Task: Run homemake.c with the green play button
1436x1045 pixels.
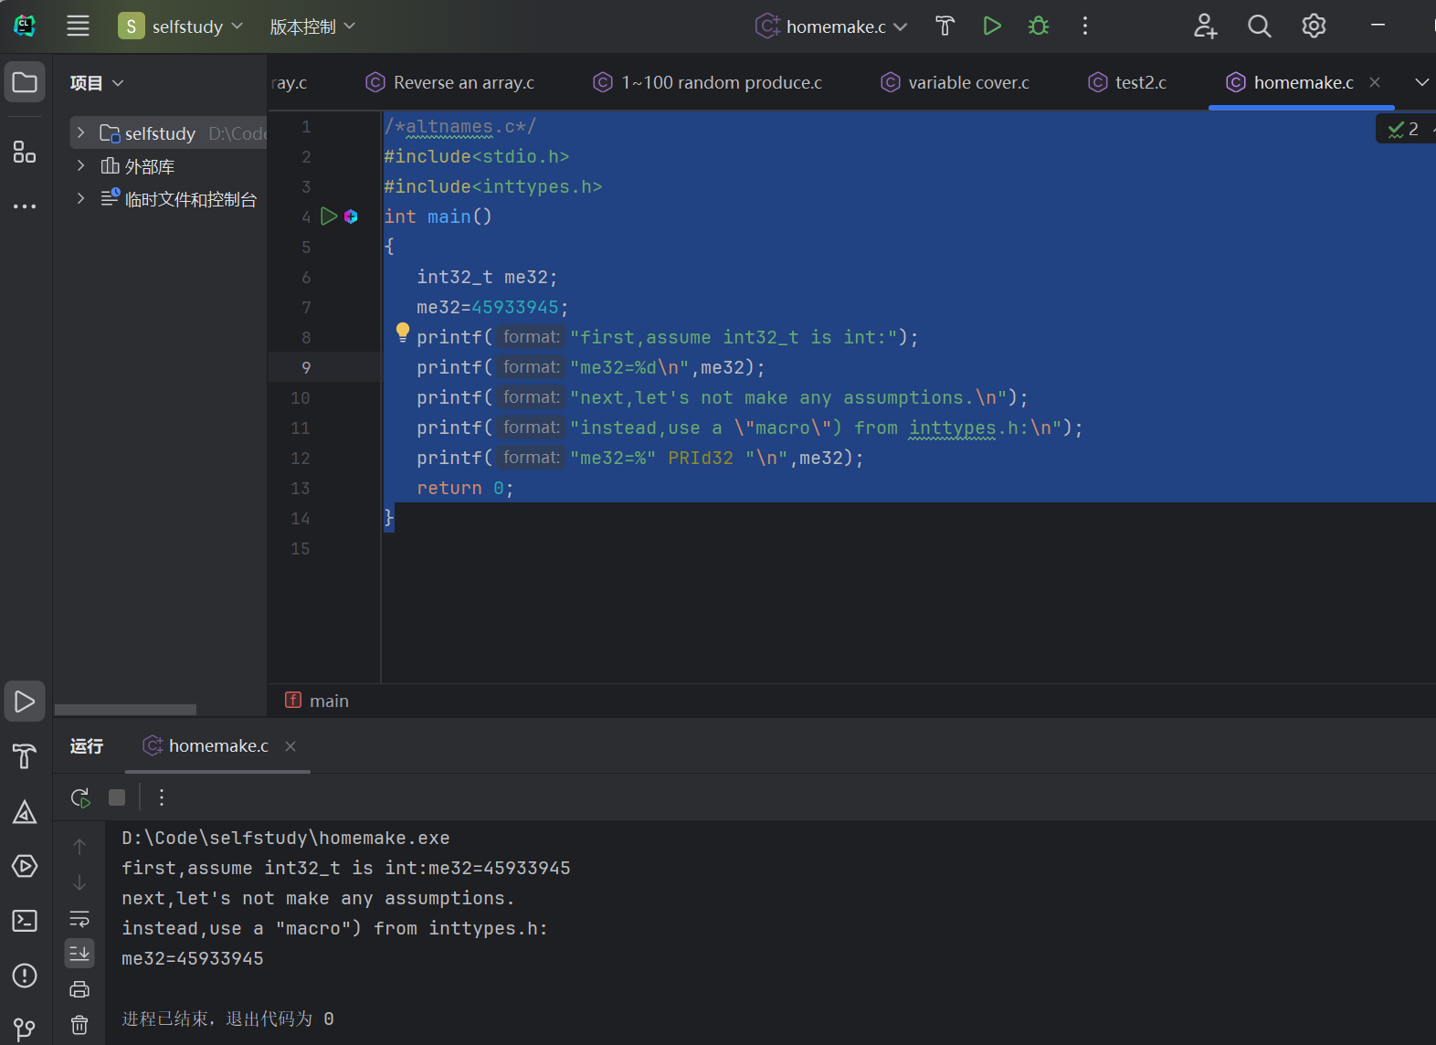Action: (992, 26)
